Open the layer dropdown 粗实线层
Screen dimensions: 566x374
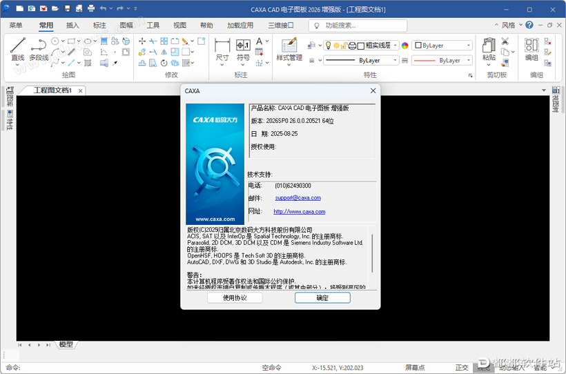[x=361, y=45]
